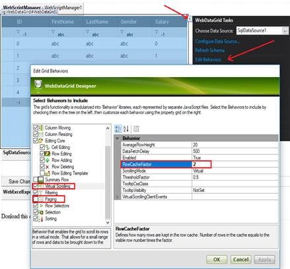Click the smart tag arrow of WebDataGrid
This screenshot has width=290, height=269.
(190, 19)
